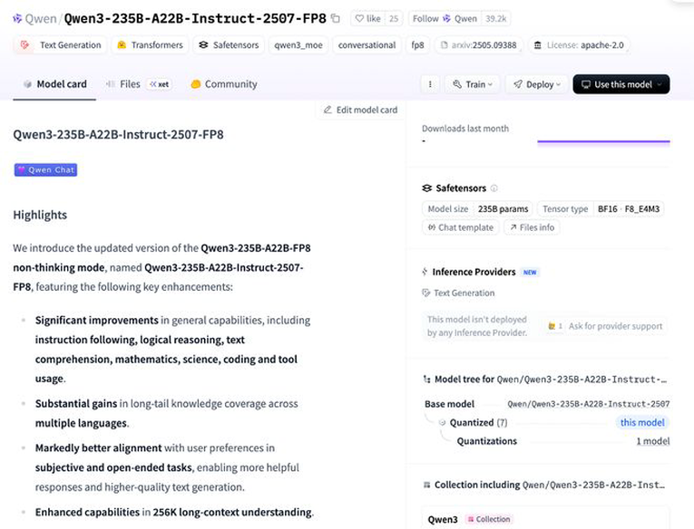Click Edit model card button
Viewport: 694px width, 529px height.
tap(360, 110)
